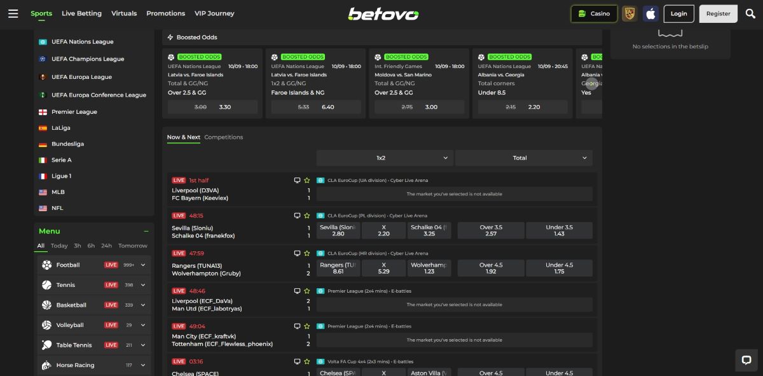Screen dimensions: 763x376
Task: Expand the Basketball chevron in Menu
Action: coord(143,305)
